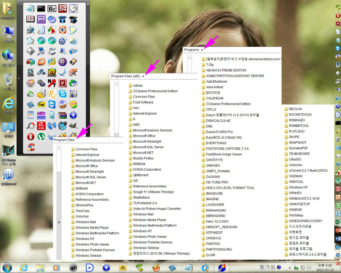Image resolution: width=341 pixels, height=273 pixels.
Task: Click scroll-up arrow in Program Files (x86) list
Action: 116,84
